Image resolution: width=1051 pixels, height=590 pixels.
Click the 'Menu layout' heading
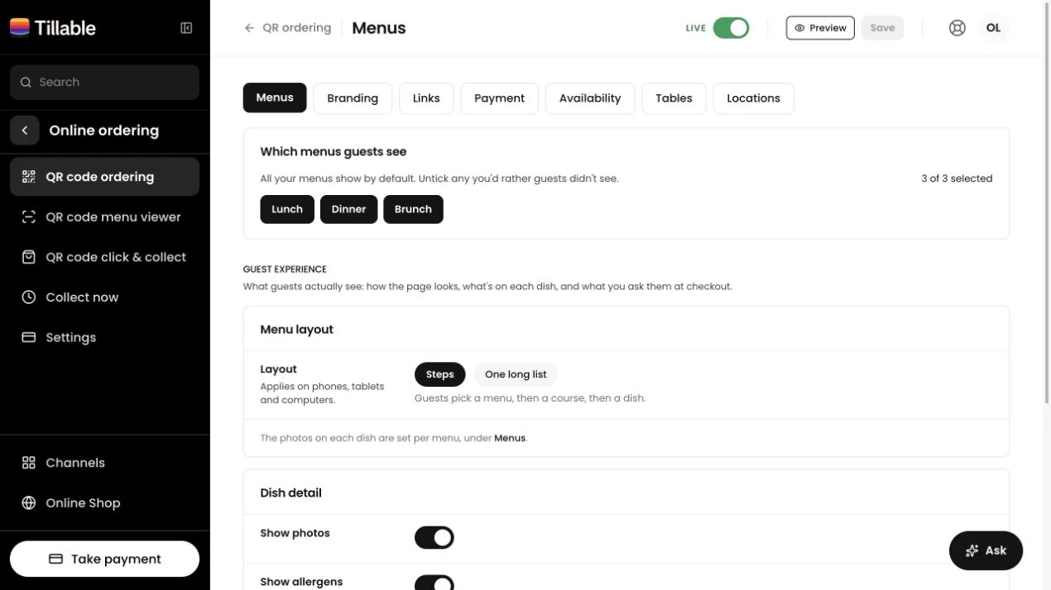pos(297,330)
